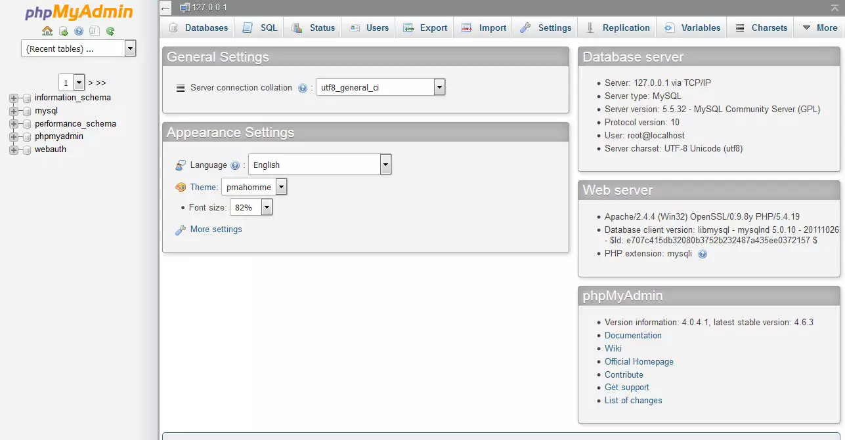Select the mysql database name
This screenshot has width=845, height=440.
coord(46,111)
